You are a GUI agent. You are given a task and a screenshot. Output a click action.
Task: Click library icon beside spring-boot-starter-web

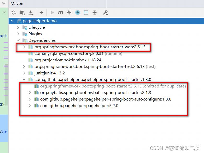coord(31,47)
